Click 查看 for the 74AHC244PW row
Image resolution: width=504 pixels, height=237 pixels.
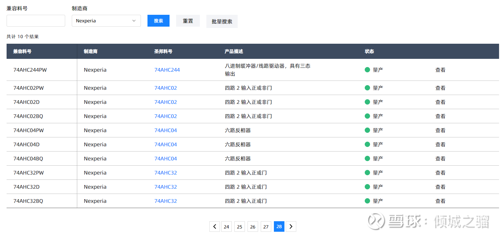440,70
